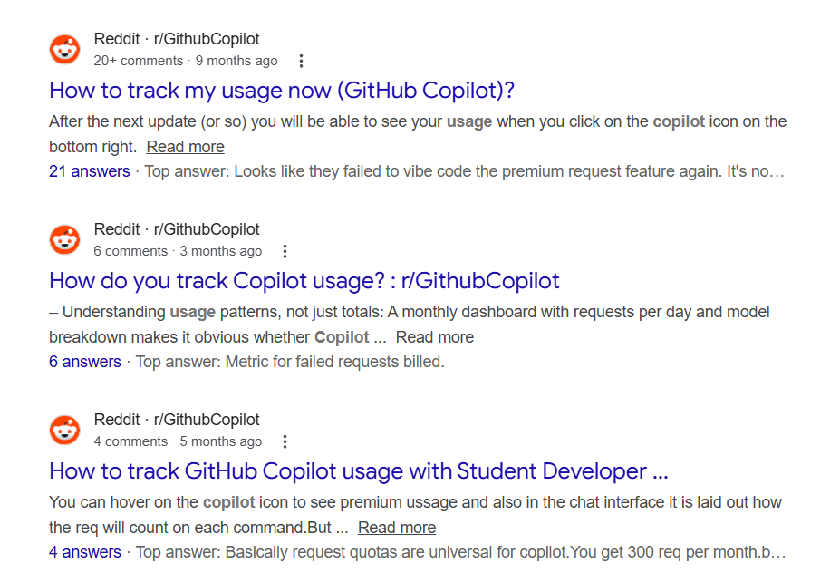The width and height of the screenshot is (830, 582).
Task: Open the 4 answers link on the third result
Action: (85, 551)
